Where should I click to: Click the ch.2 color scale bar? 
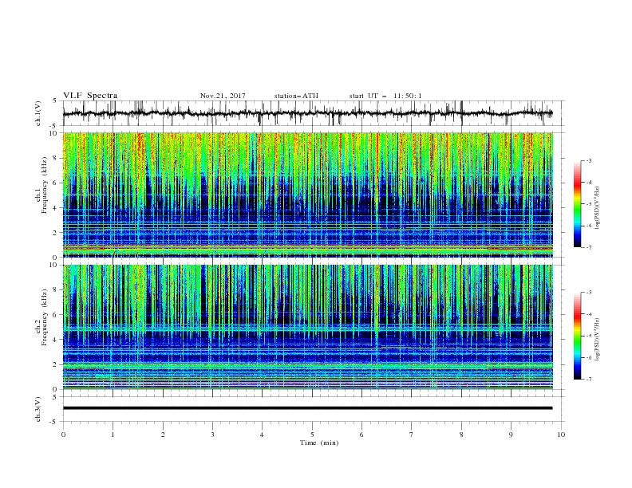578,336
